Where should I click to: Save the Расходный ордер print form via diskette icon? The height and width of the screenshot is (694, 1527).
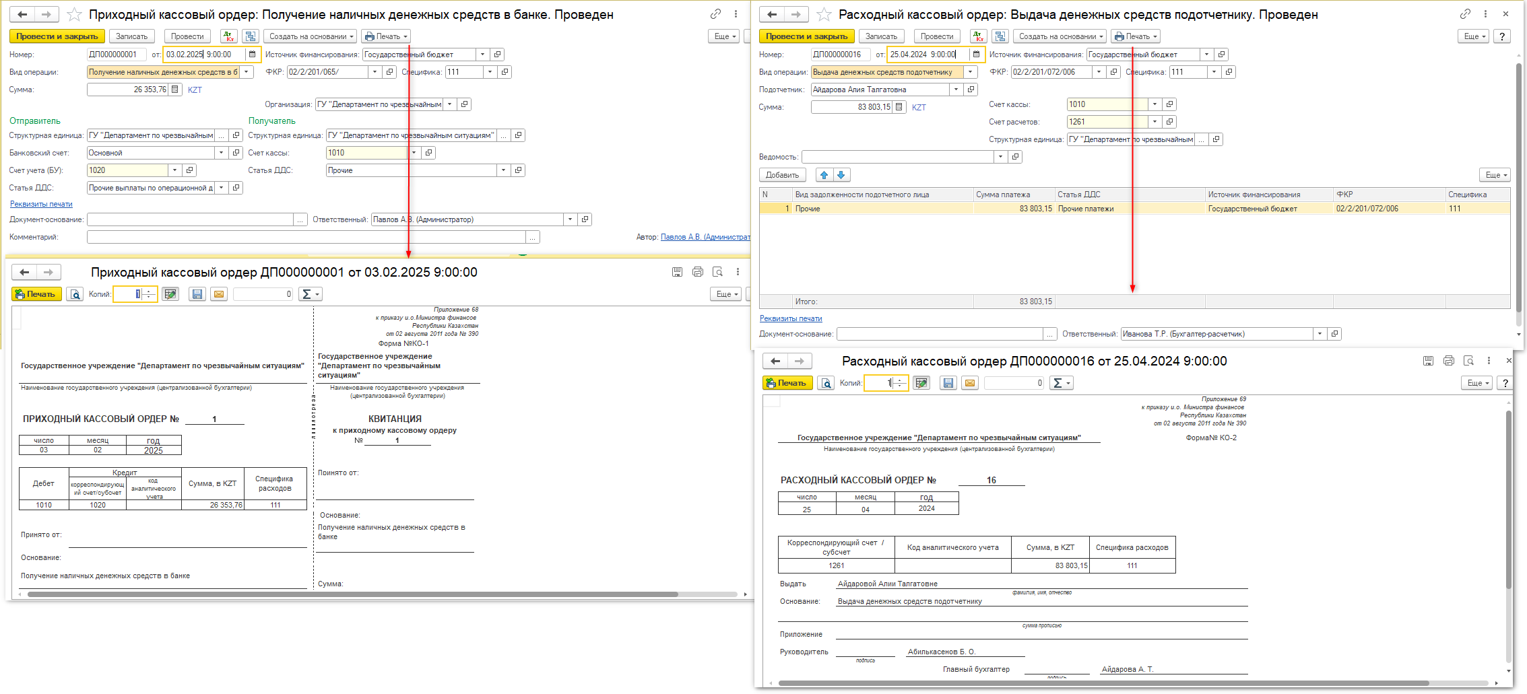pos(948,383)
